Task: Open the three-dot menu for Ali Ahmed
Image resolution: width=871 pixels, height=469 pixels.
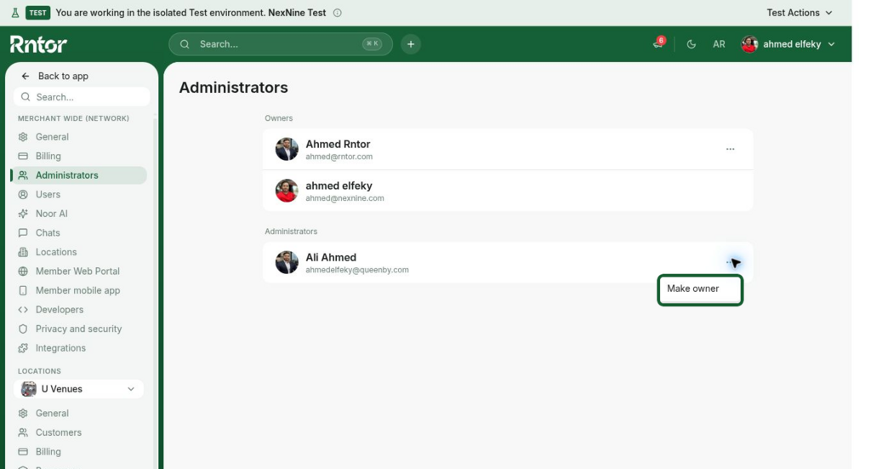Action: [731, 262]
